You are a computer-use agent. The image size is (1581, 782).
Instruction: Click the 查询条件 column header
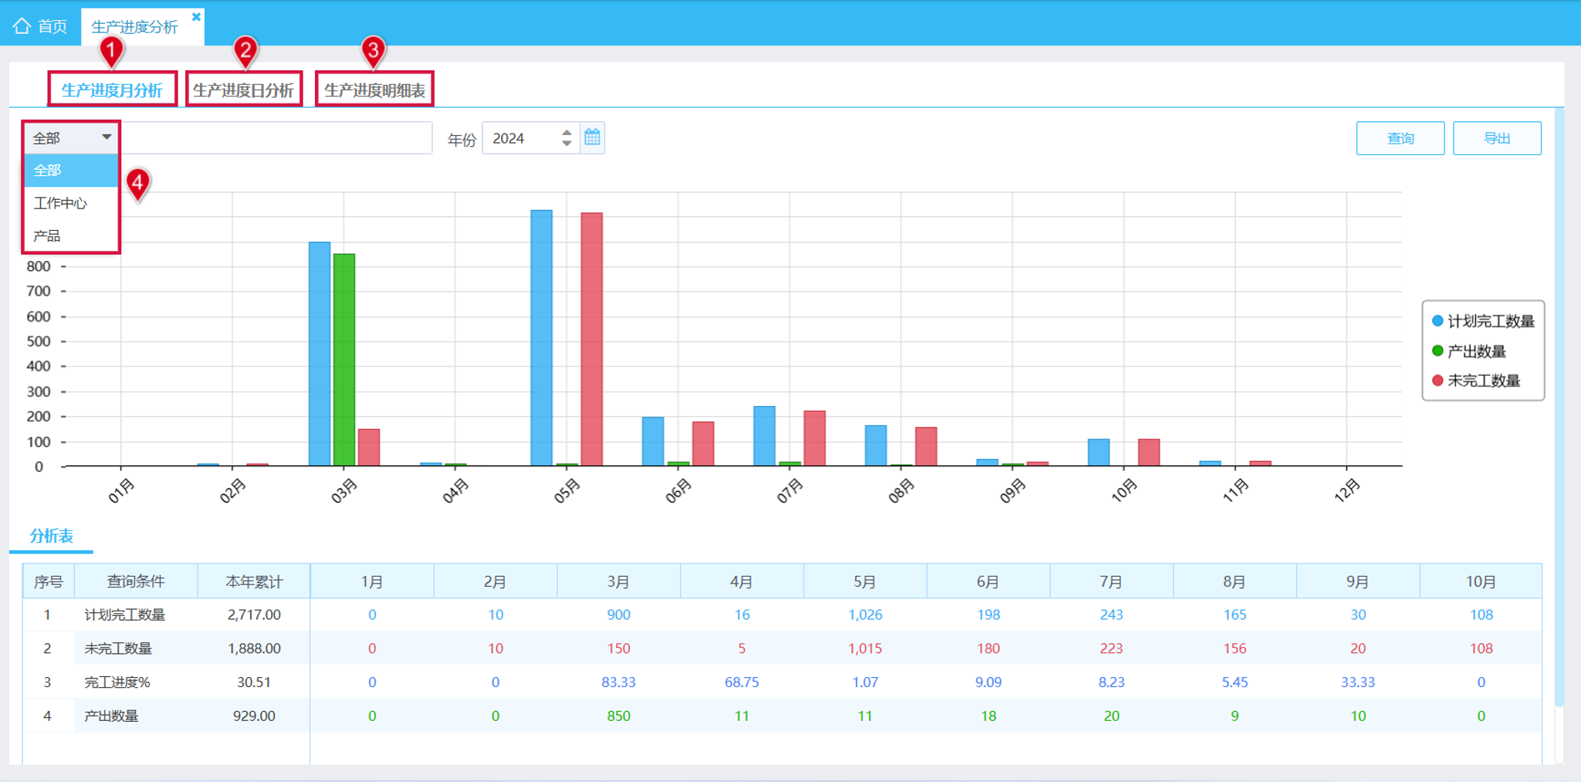(x=136, y=581)
